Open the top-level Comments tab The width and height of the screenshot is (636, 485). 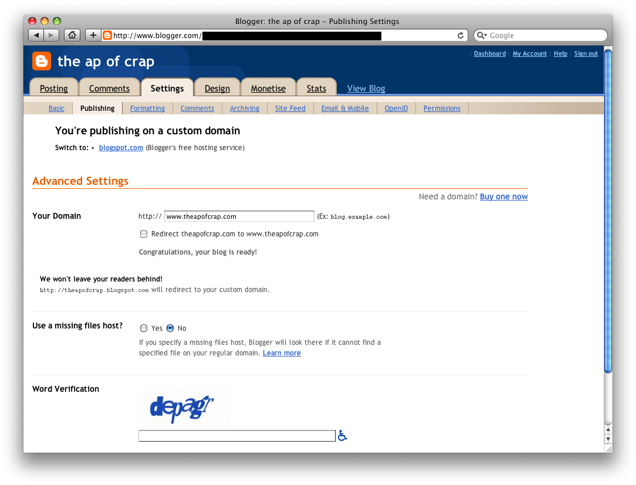tap(109, 88)
